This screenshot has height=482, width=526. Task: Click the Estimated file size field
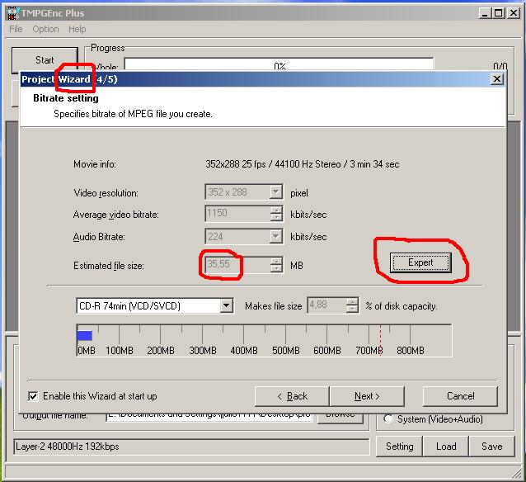pos(237,265)
